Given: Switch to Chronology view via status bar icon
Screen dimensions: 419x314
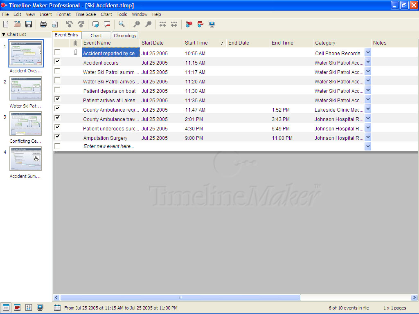Looking at the screenshot, I should click(x=28, y=307).
